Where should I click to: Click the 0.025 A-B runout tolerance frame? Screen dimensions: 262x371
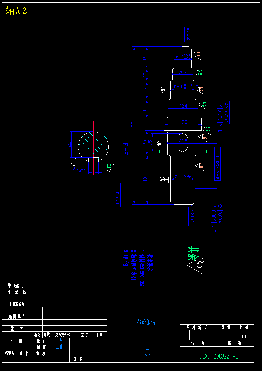click(217, 164)
